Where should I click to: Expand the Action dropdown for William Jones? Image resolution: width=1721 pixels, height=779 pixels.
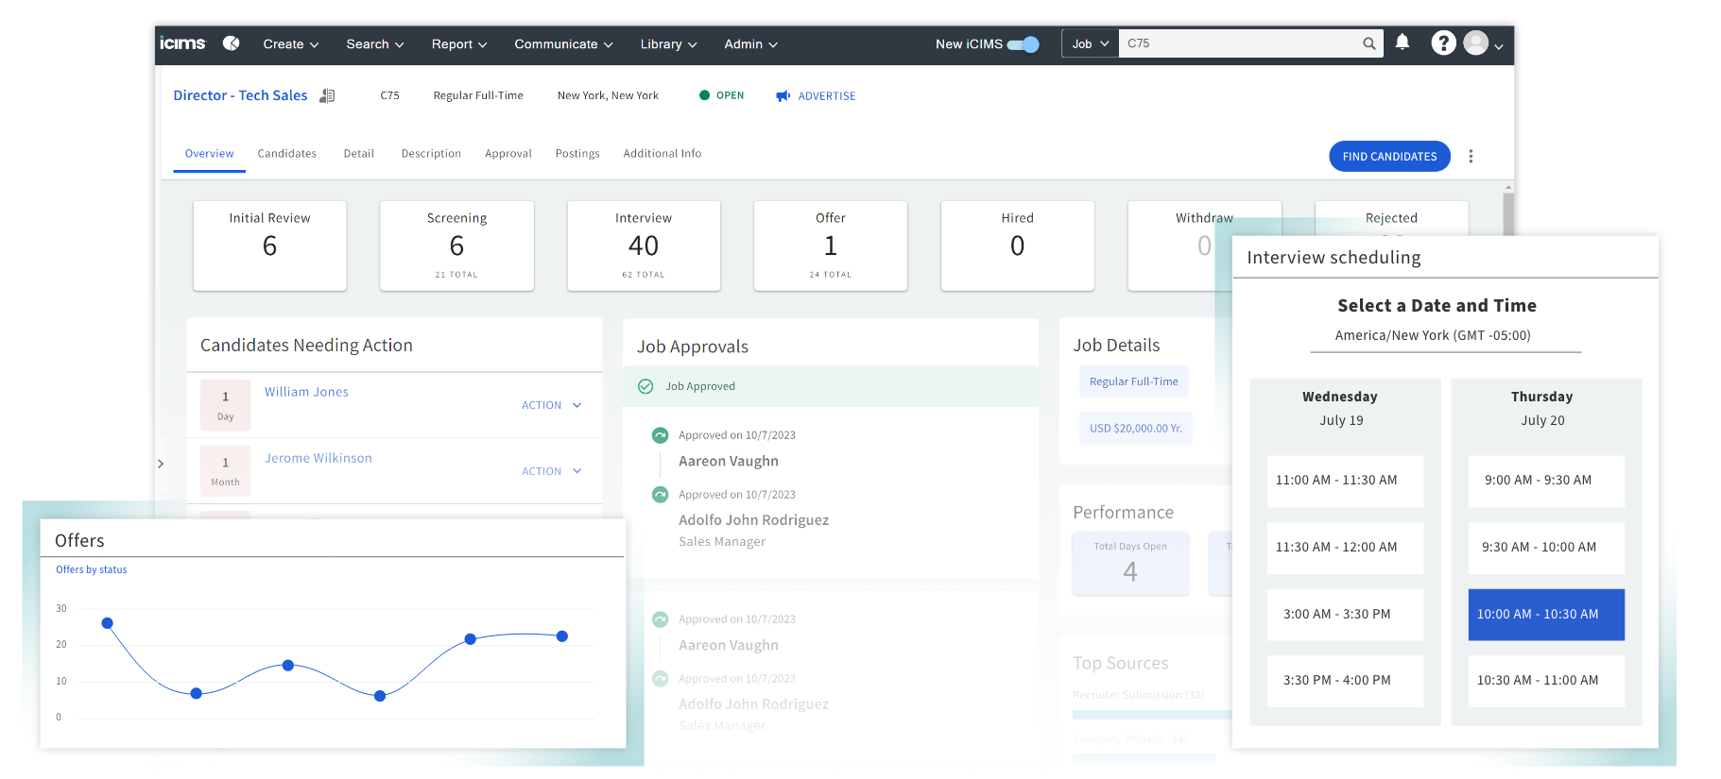(552, 405)
